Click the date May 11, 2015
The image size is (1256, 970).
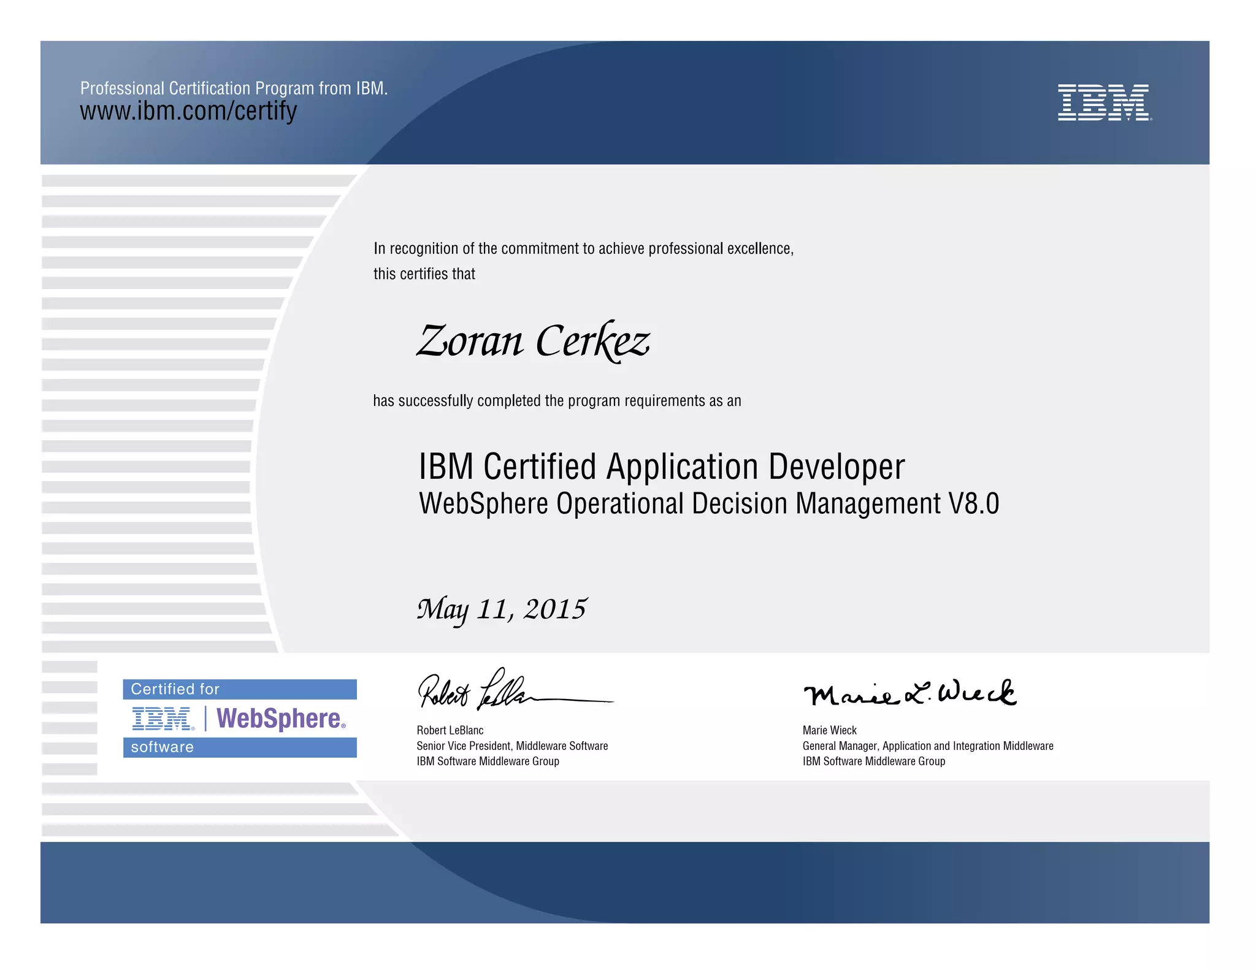(502, 609)
